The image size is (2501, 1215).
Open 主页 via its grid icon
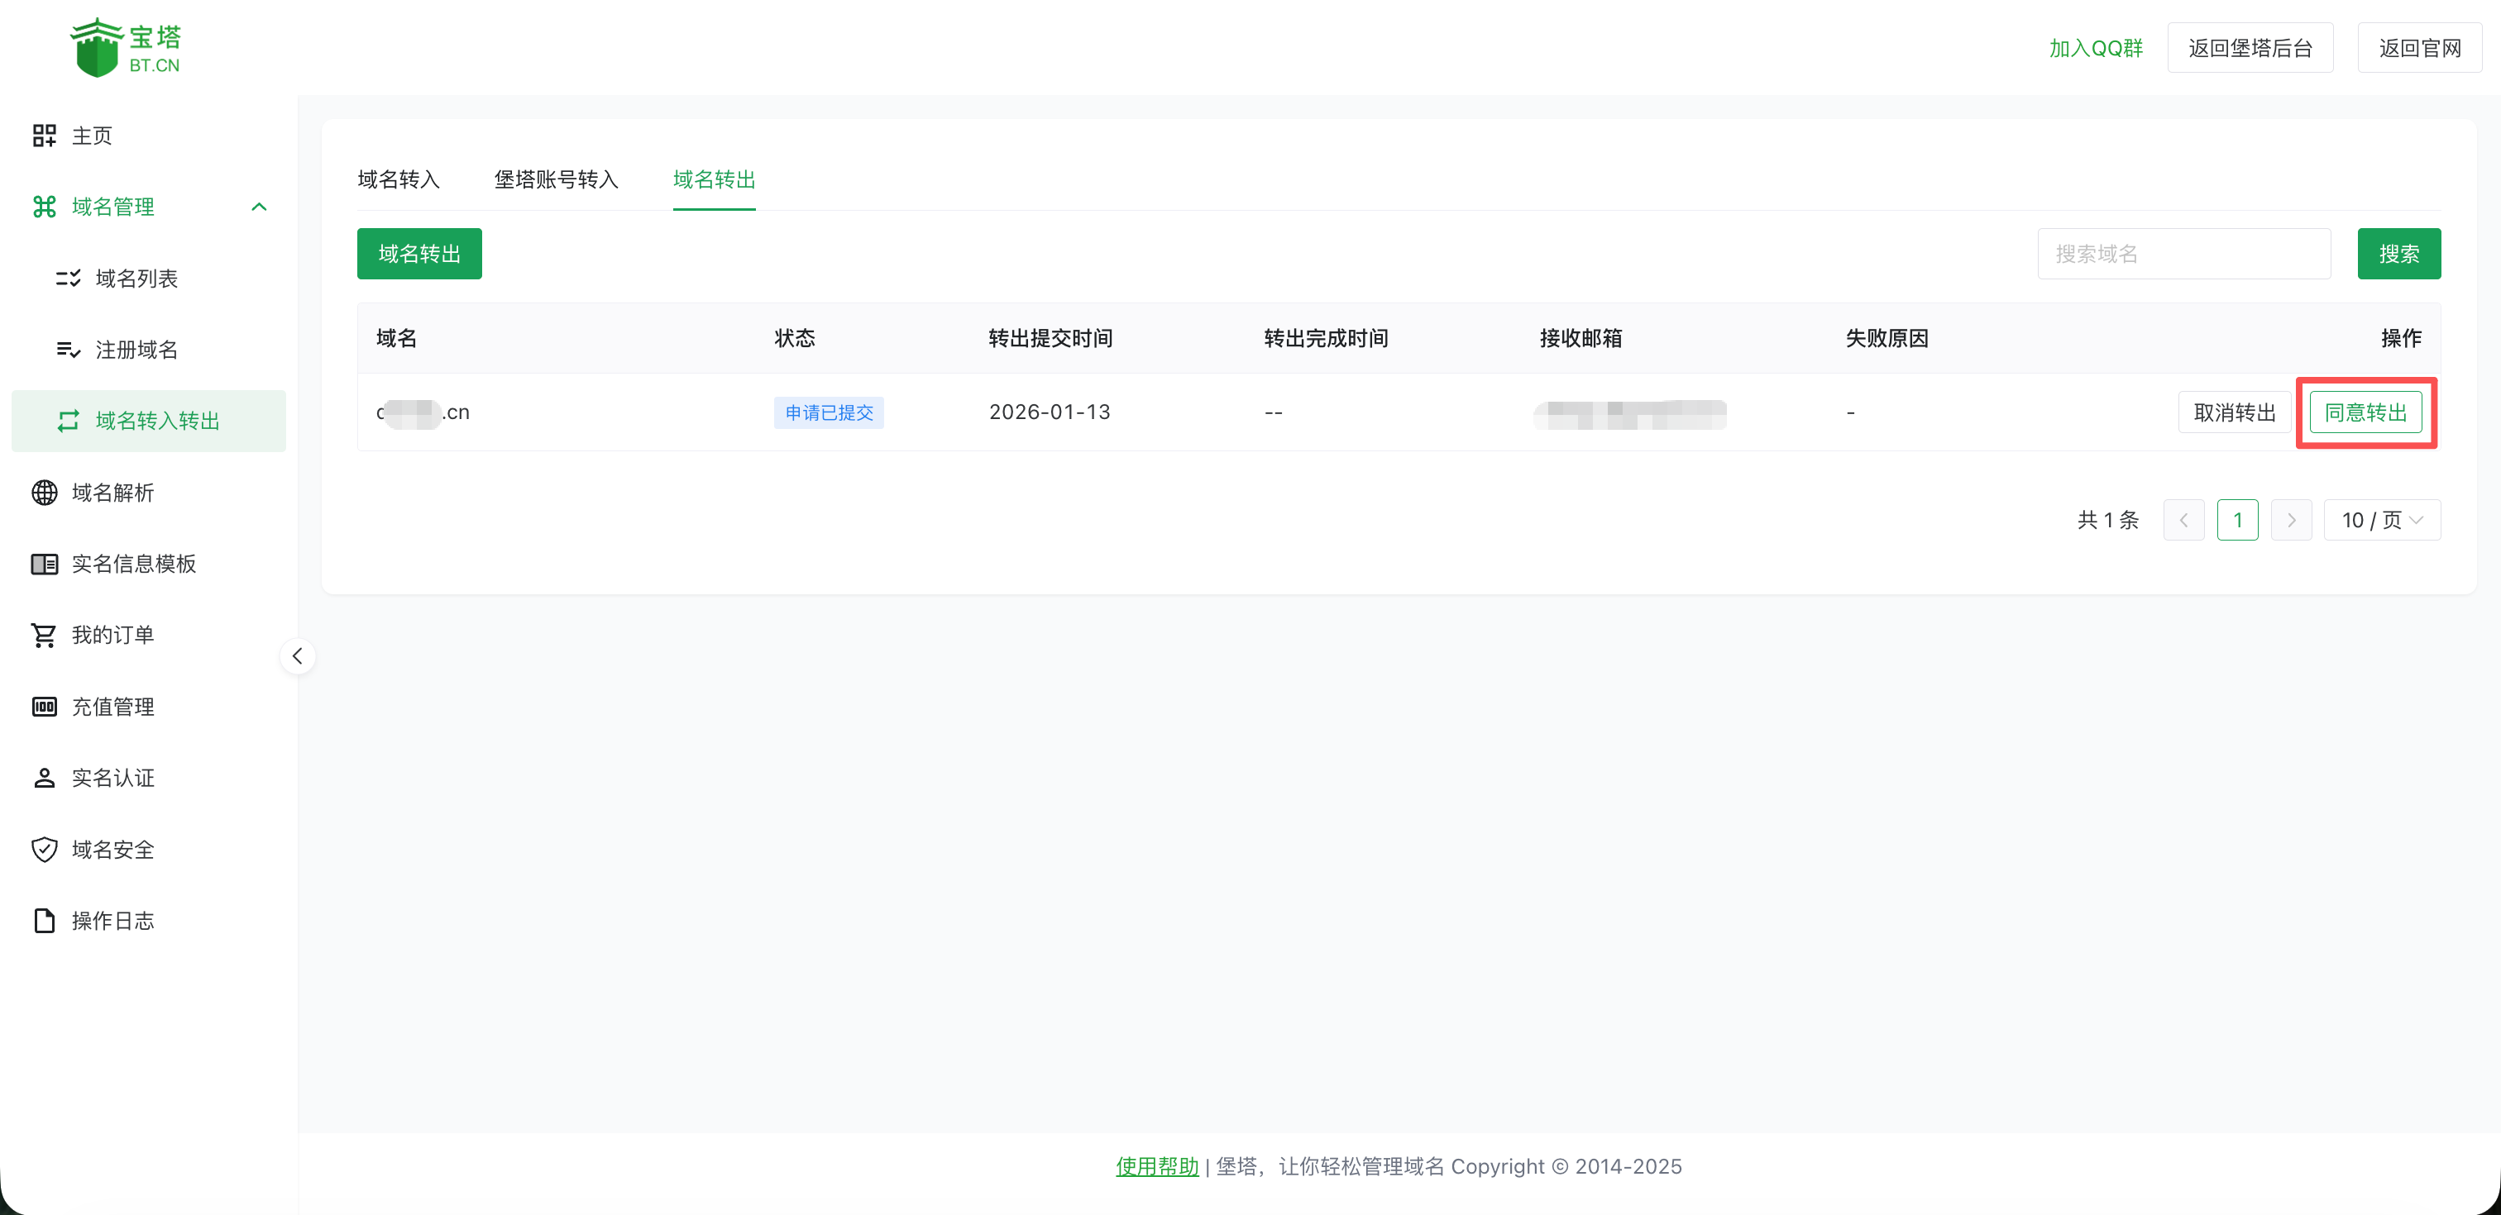pyautogui.click(x=44, y=136)
